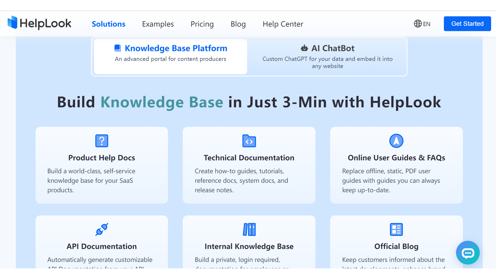Click the binders Internal Knowledge Base icon
The height and width of the screenshot is (279, 496).
coord(249,229)
